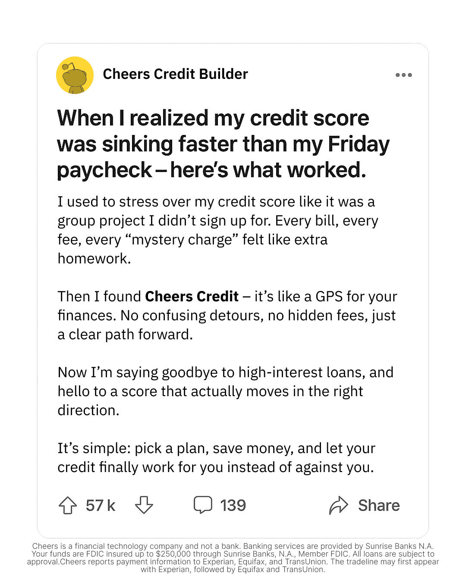Click the bold Cheers Credit text
Image resolution: width=466 pixels, height=582 pixels.
coord(192,297)
